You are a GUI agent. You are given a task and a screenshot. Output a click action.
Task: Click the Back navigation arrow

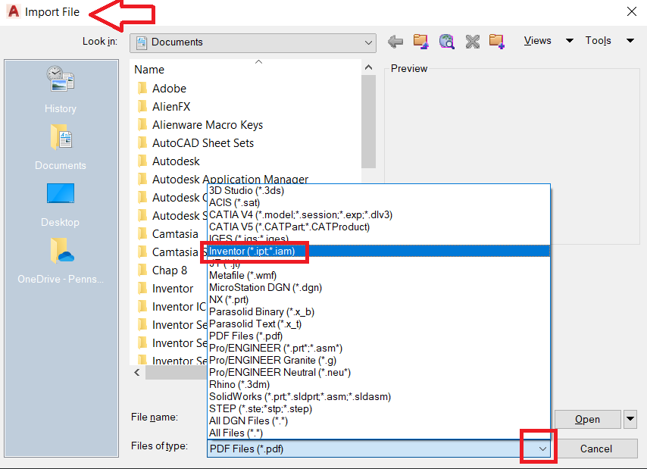coord(395,40)
